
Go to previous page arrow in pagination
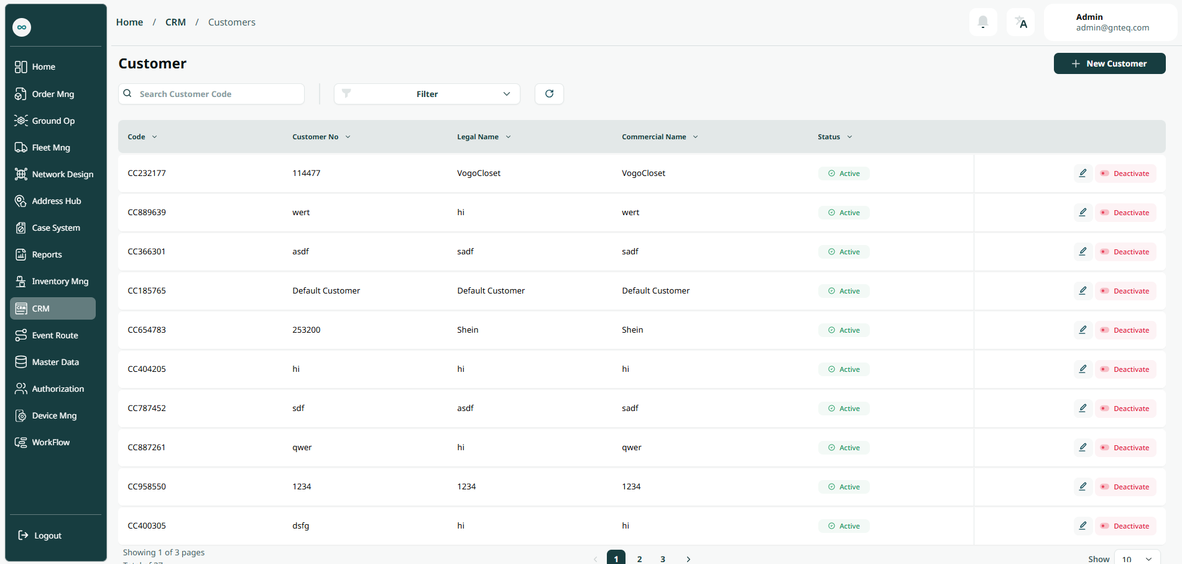pos(595,559)
